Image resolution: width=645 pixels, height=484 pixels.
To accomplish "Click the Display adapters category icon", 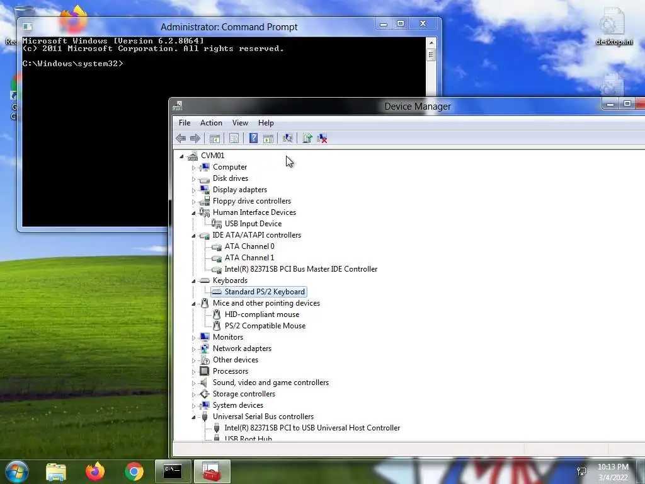I will point(205,189).
